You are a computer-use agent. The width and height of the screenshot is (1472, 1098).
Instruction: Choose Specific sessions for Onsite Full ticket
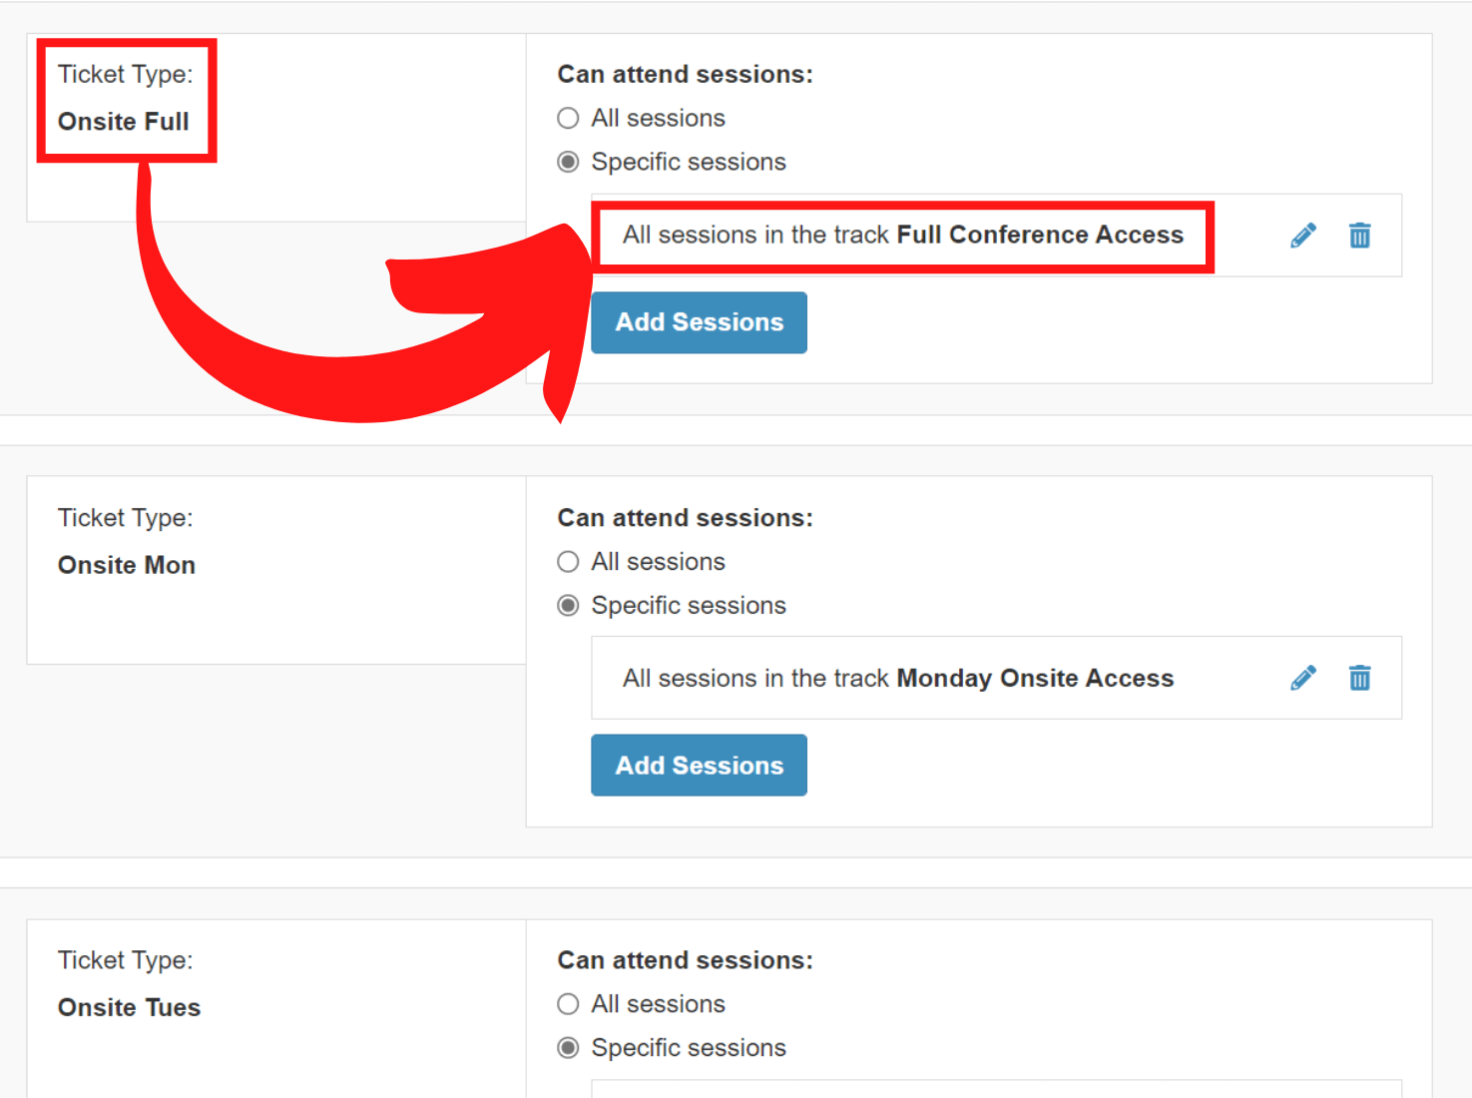[x=569, y=162]
